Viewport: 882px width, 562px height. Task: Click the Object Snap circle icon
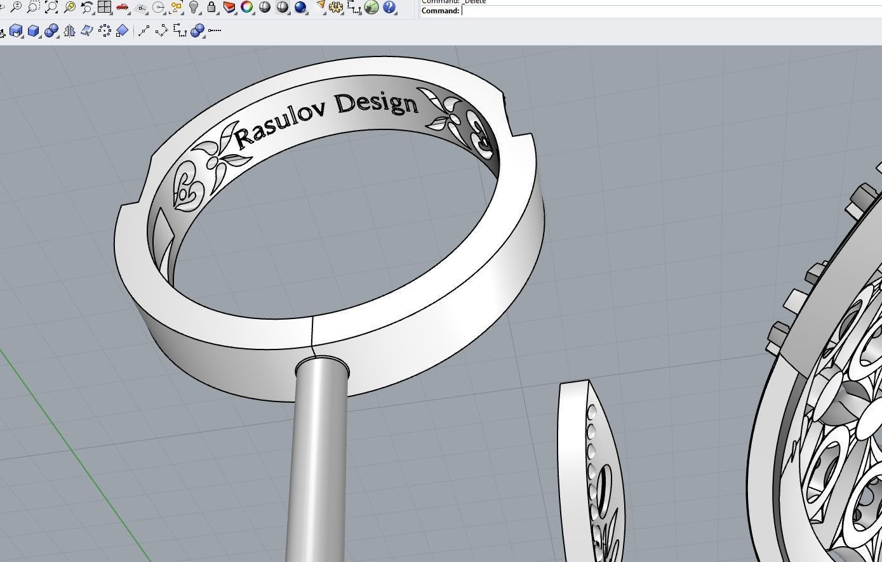coord(159,7)
